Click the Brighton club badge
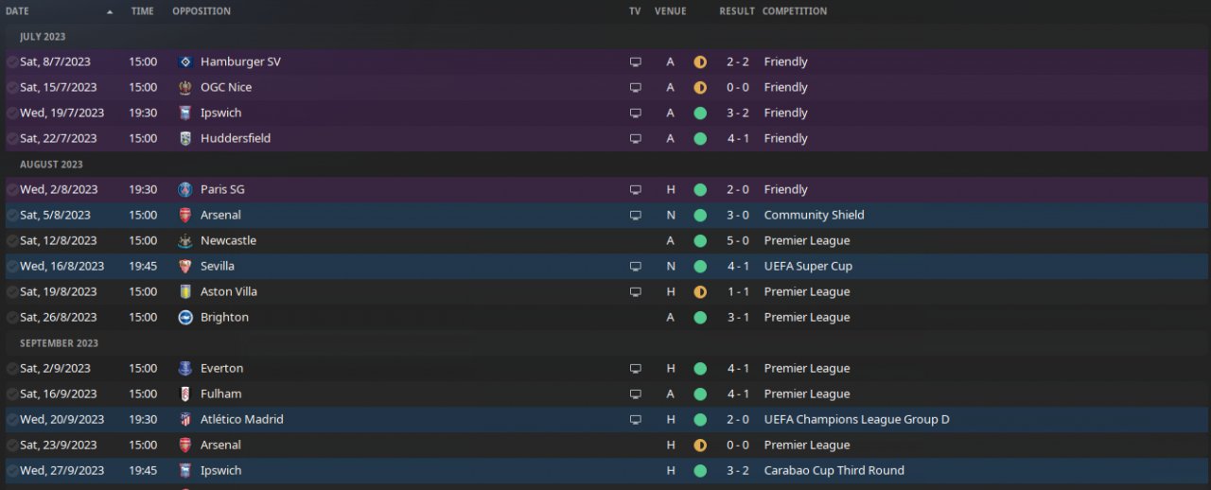 185,318
